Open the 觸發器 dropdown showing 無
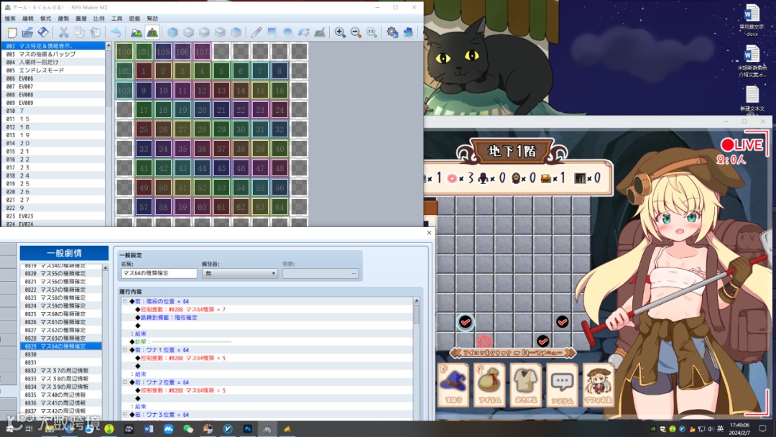This screenshot has width=776, height=437. 239,273
